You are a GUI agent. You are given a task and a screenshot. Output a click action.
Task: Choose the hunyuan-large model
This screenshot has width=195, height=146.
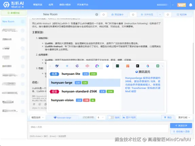coord(84,83)
